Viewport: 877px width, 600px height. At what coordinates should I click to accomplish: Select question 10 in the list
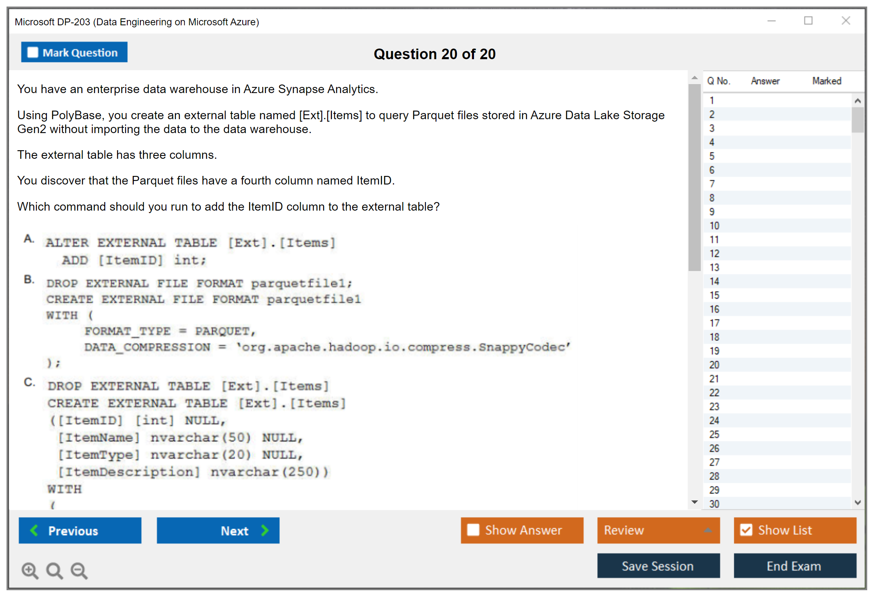click(x=715, y=226)
